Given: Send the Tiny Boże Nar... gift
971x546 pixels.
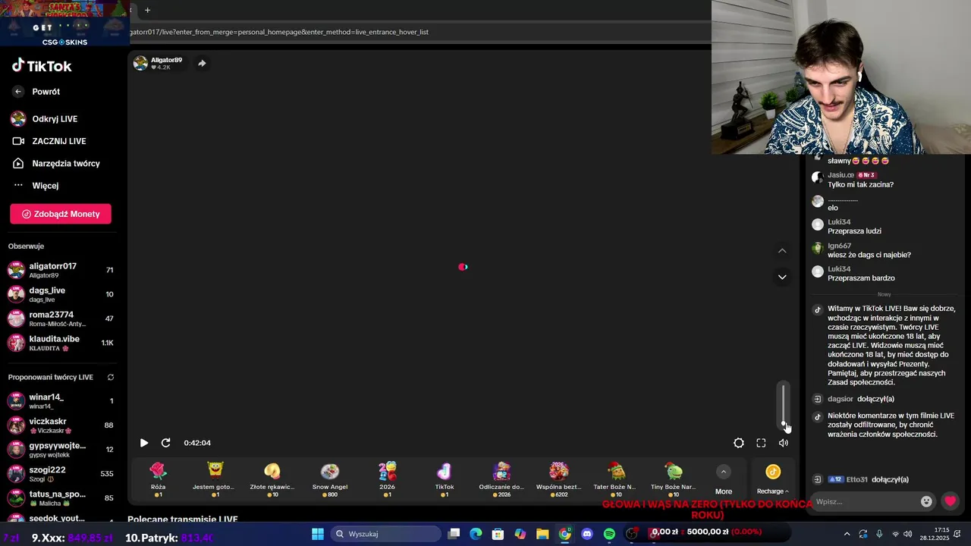Looking at the screenshot, I should tap(674, 480).
